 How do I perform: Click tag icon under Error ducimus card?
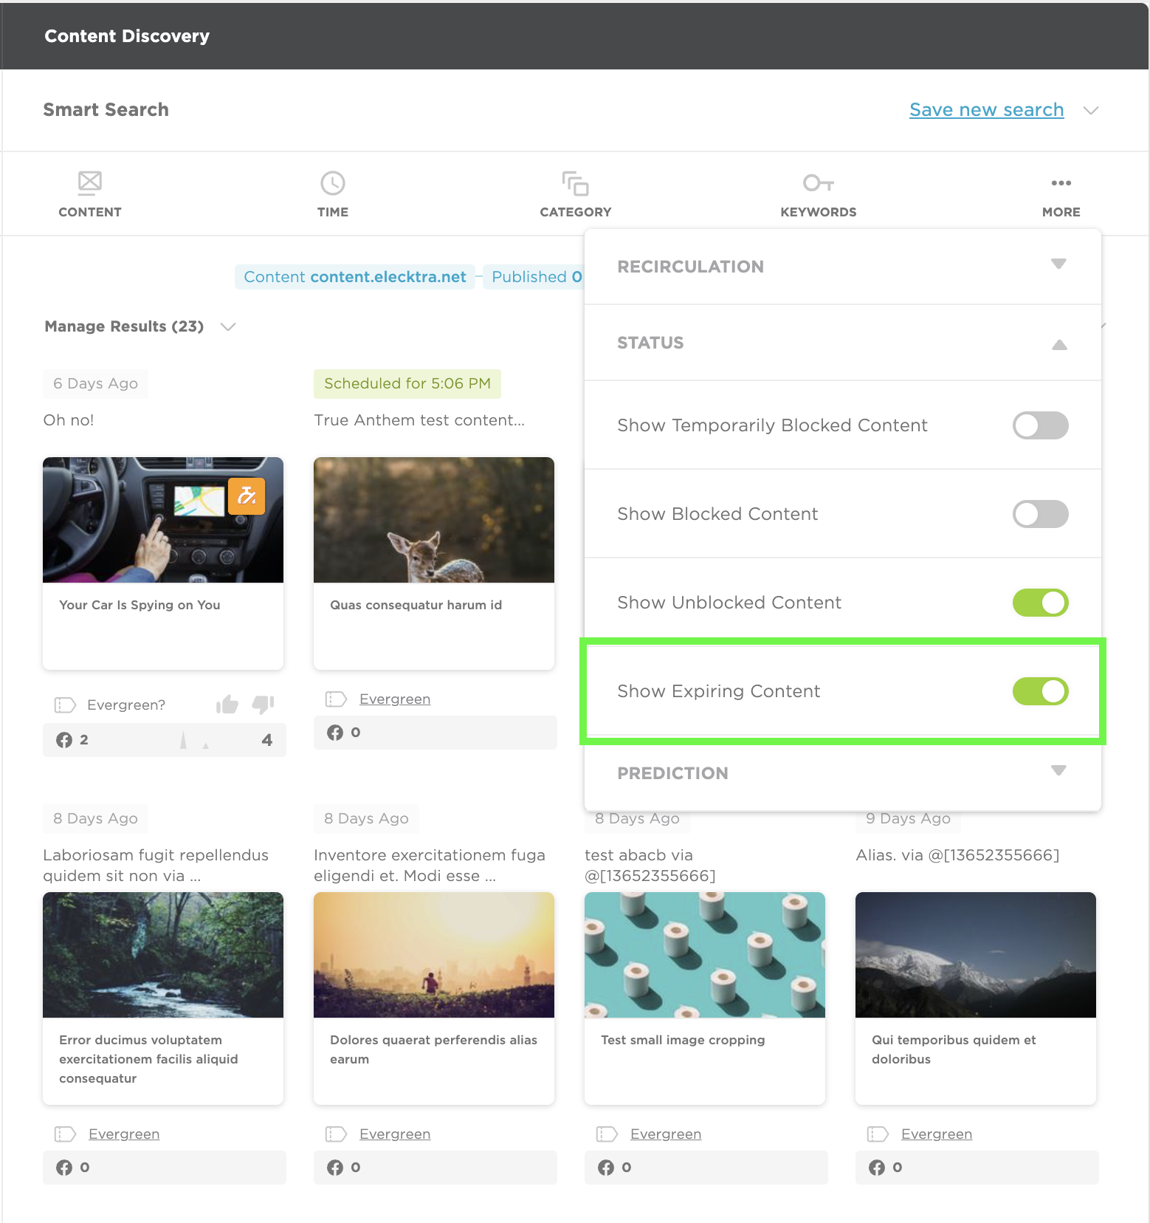(x=65, y=1134)
